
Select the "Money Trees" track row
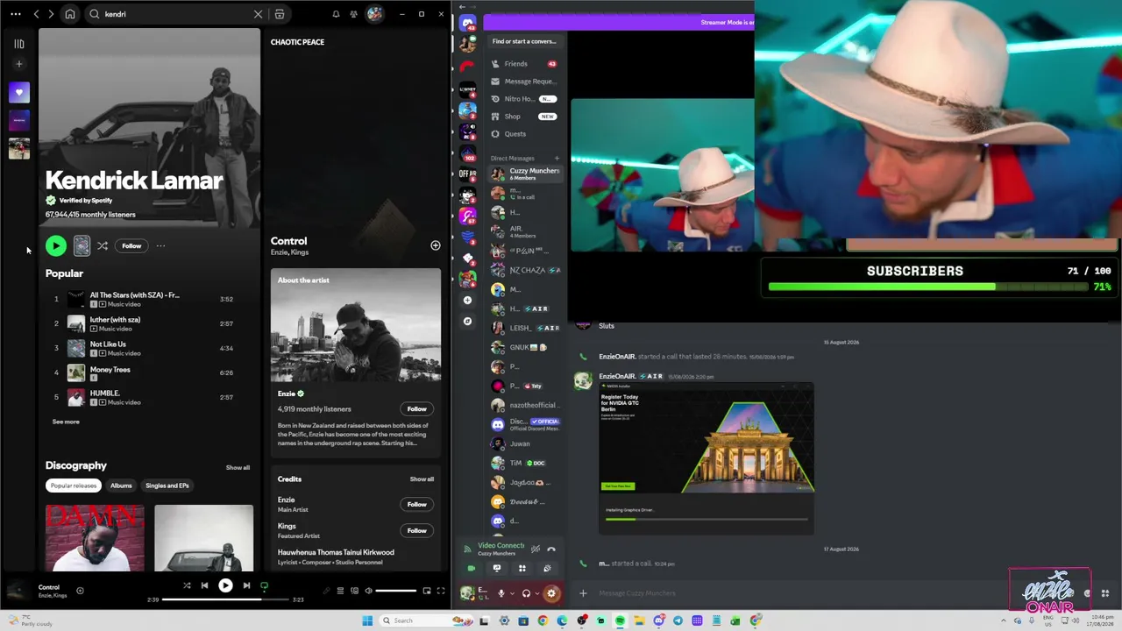coord(151,372)
